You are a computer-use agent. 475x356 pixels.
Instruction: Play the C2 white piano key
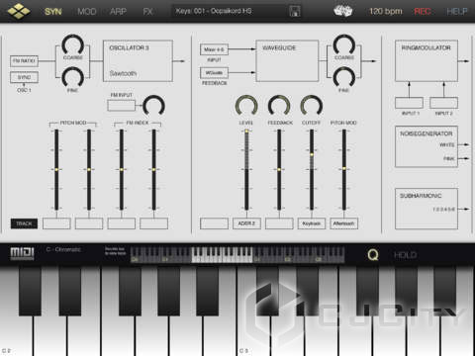pyautogui.click(x=17, y=333)
